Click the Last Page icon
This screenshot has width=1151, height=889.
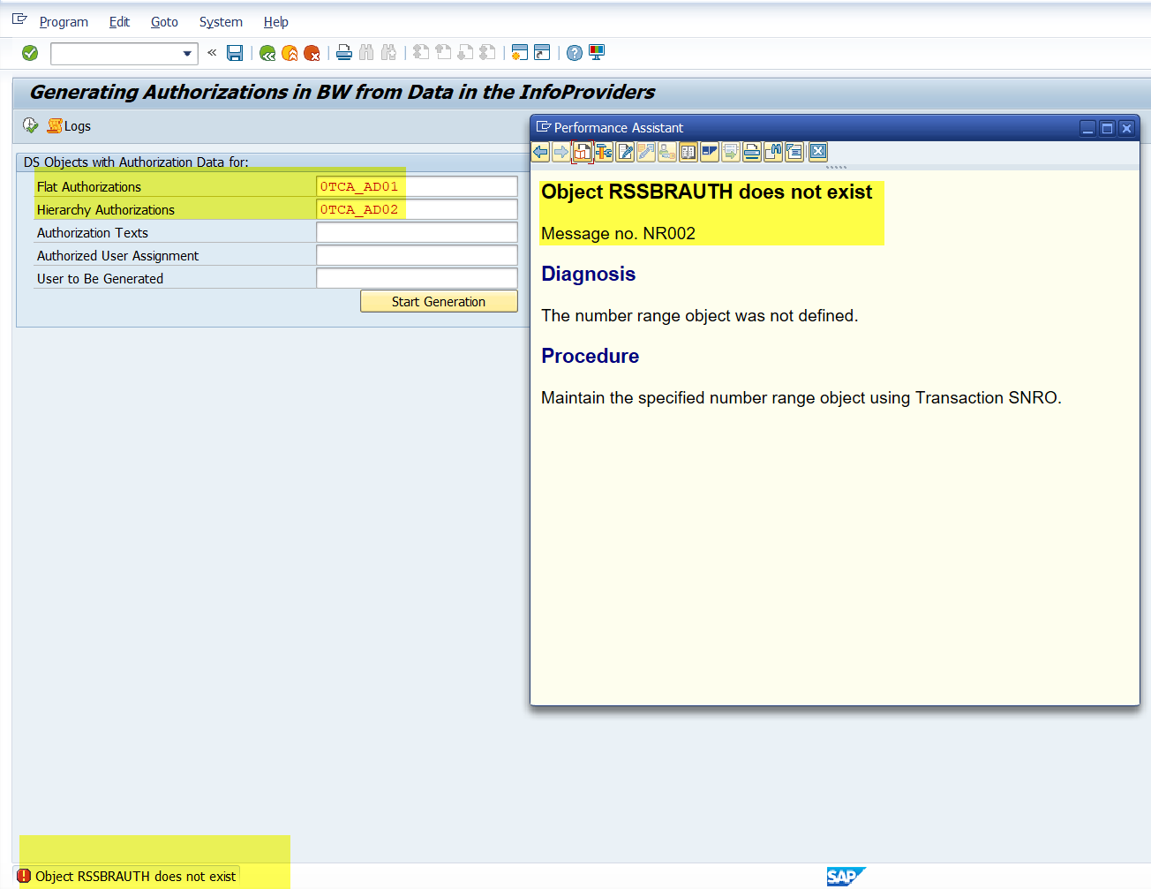click(487, 53)
